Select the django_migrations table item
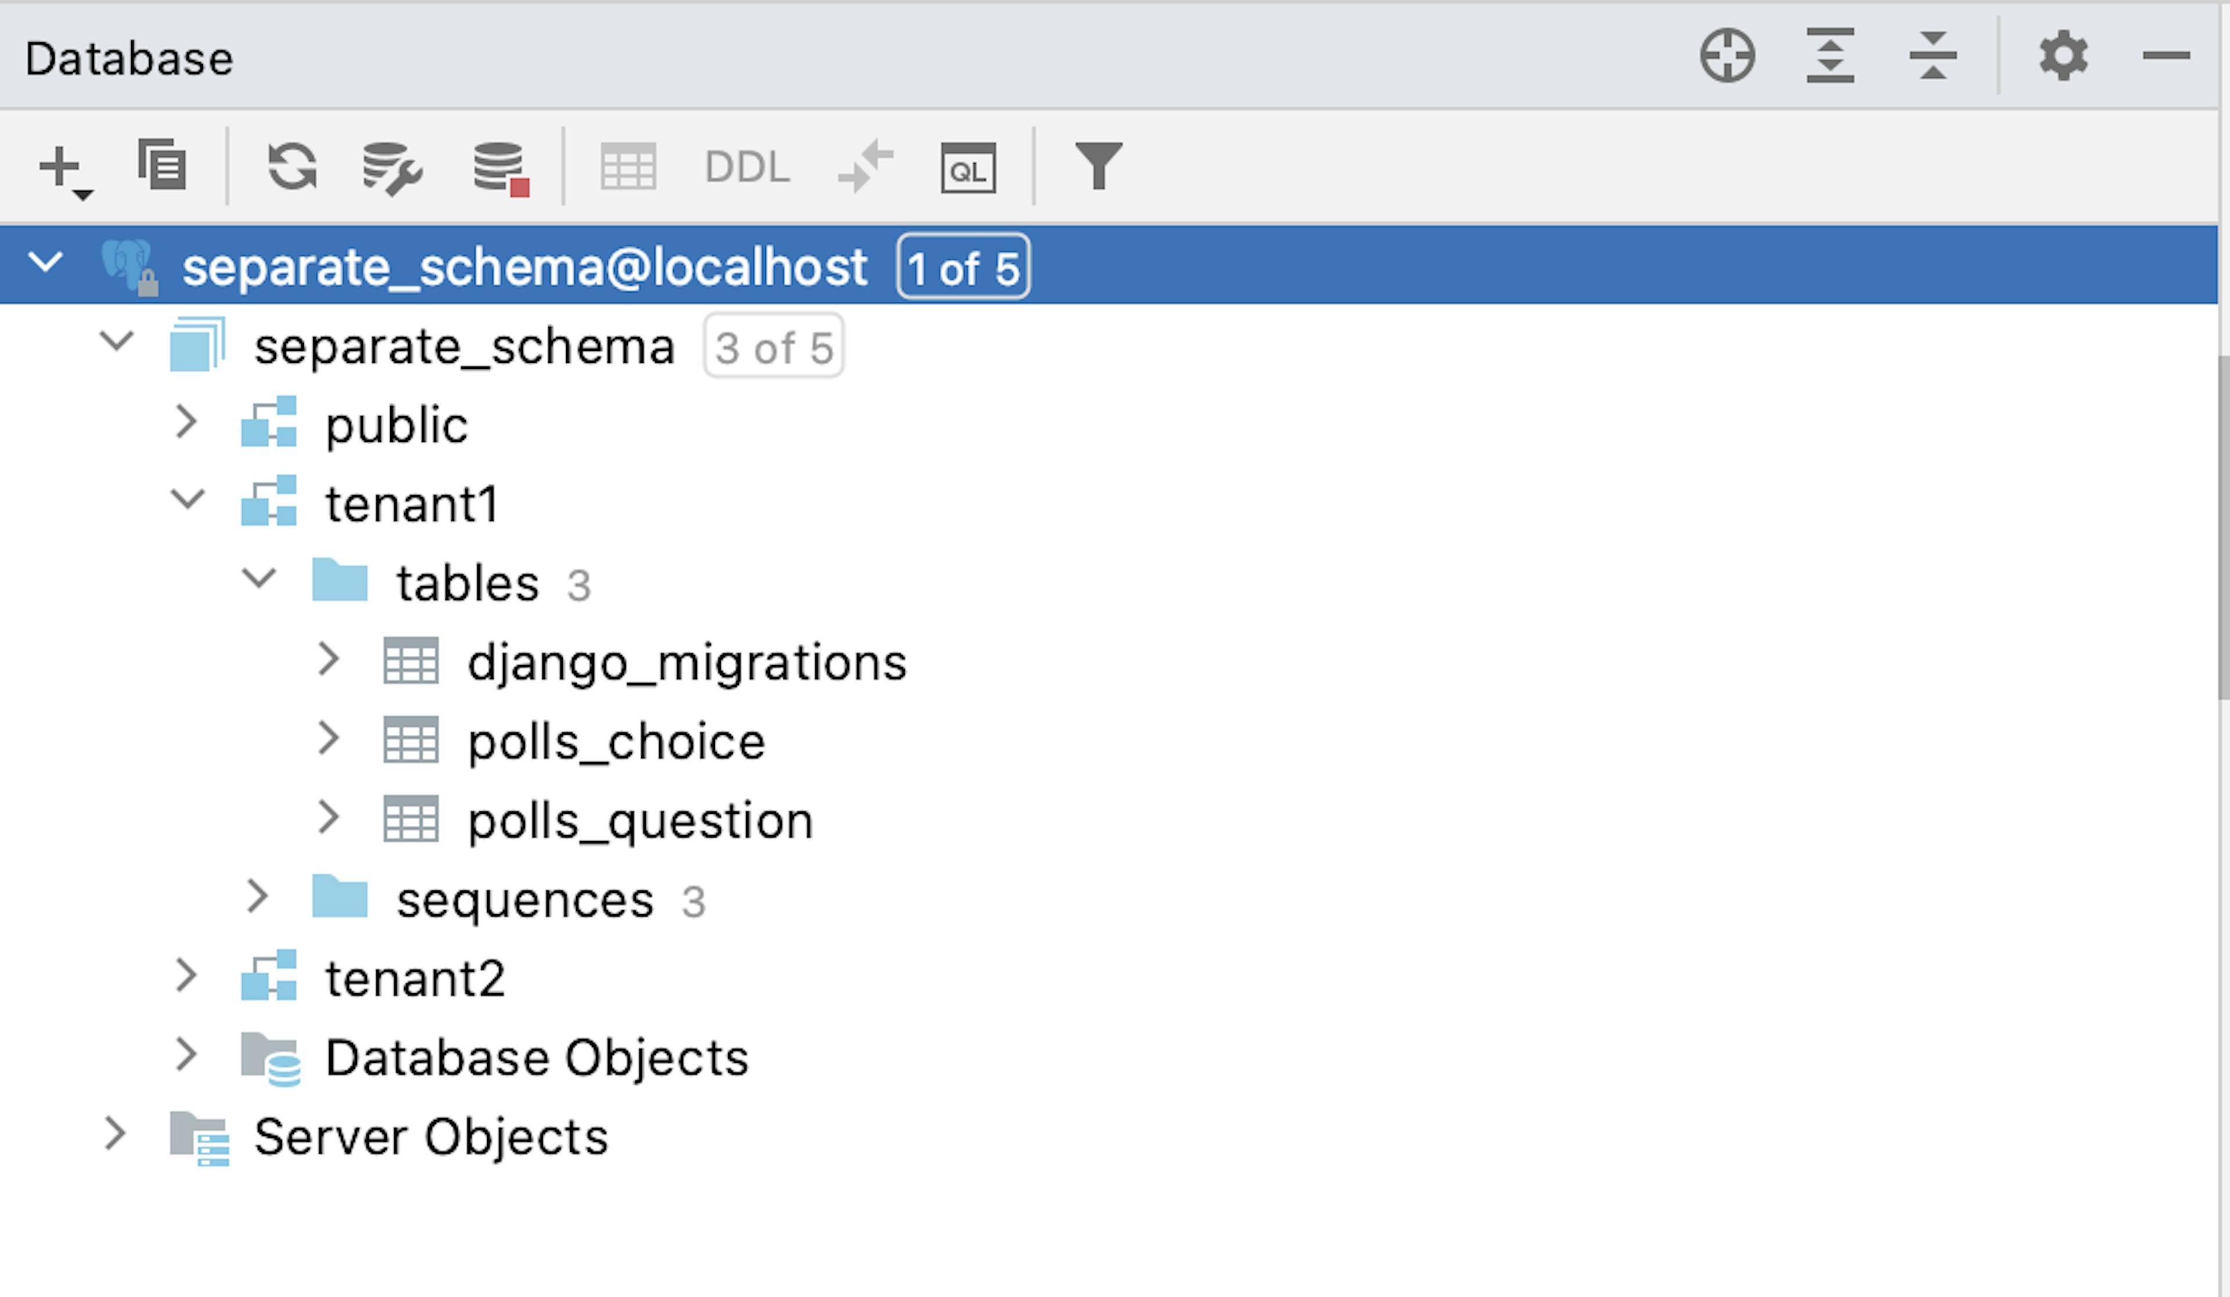Viewport: 2230px width, 1297px height. coord(685,661)
